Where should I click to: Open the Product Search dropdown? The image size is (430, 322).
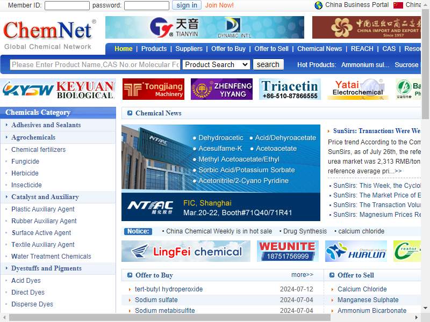(x=216, y=64)
